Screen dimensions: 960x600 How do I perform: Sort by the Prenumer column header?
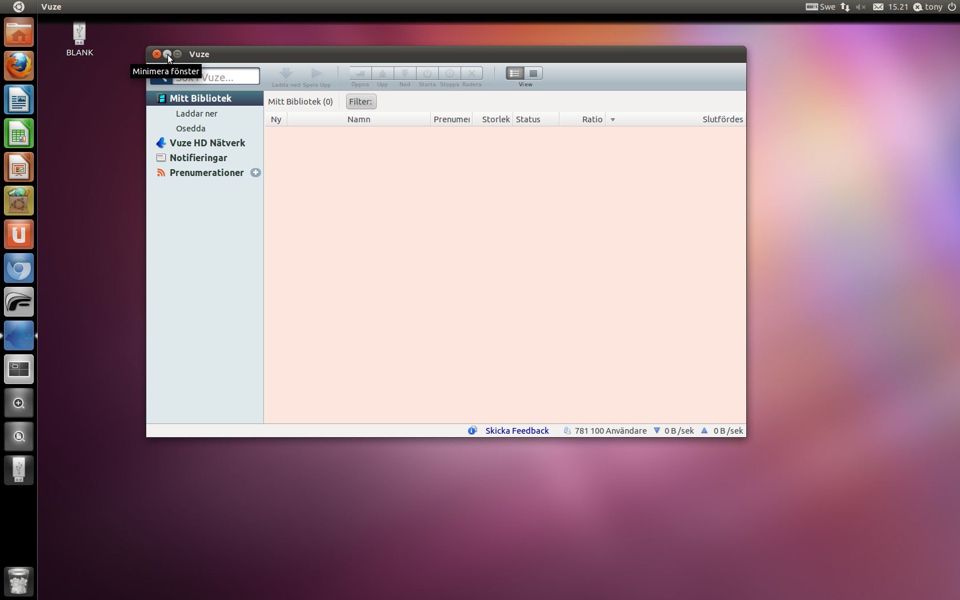pyautogui.click(x=451, y=119)
